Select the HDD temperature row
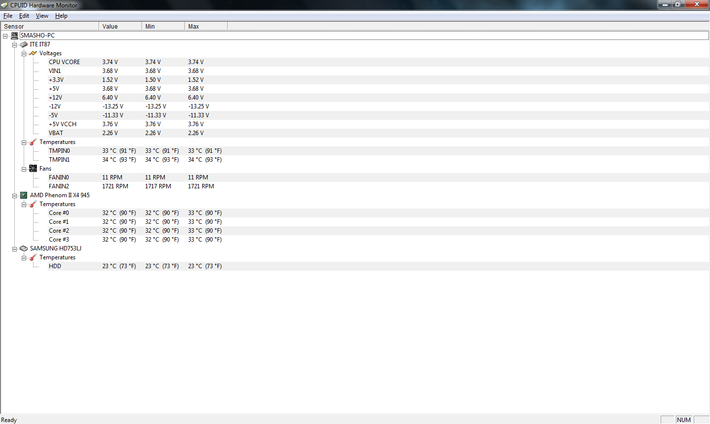 [x=378, y=266]
